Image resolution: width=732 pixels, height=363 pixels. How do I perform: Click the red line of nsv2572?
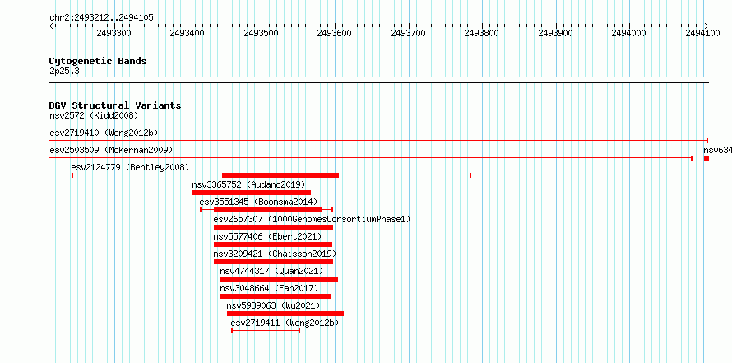point(379,123)
